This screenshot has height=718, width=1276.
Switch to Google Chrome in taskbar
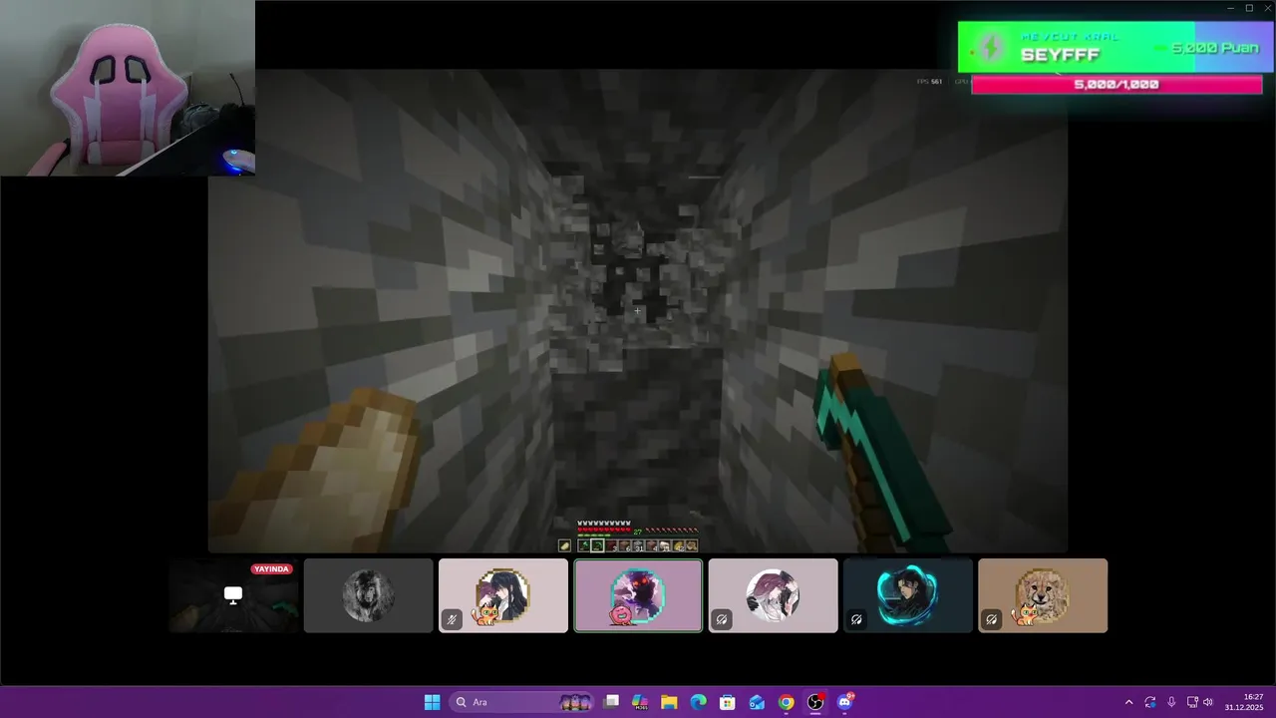[787, 702]
